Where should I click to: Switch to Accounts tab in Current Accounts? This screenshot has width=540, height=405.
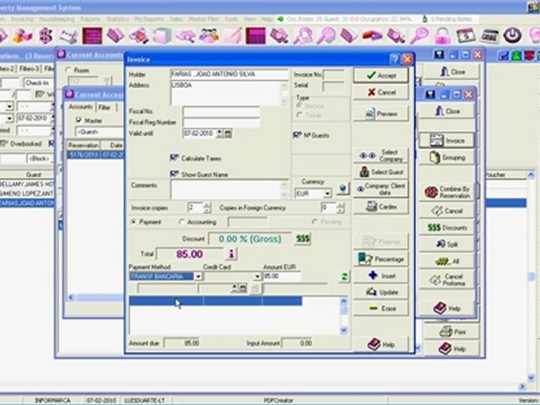pos(80,107)
